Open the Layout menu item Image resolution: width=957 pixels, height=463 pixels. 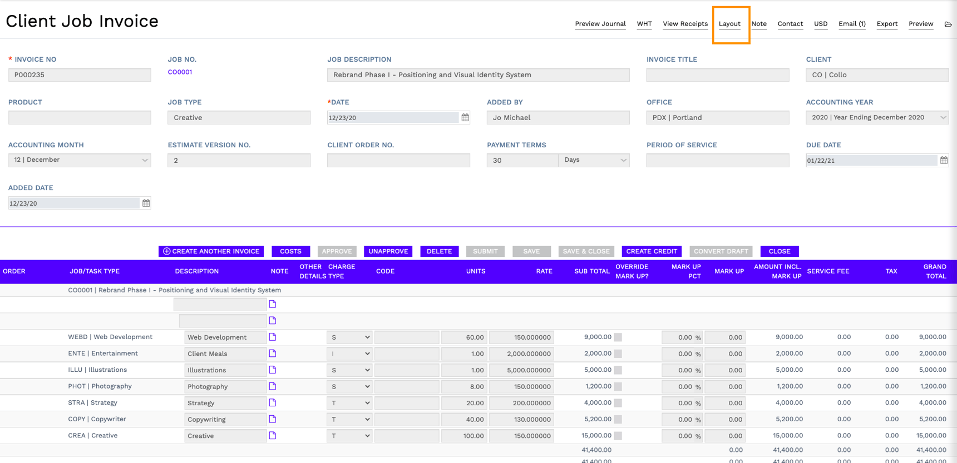[x=729, y=24]
